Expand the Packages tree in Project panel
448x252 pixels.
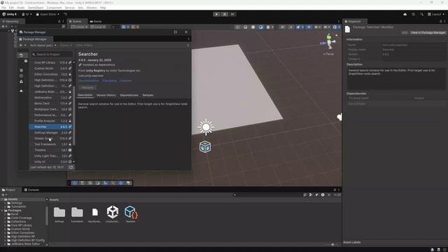tap(2, 210)
